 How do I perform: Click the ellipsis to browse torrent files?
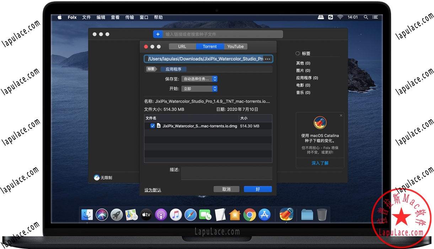(267, 59)
